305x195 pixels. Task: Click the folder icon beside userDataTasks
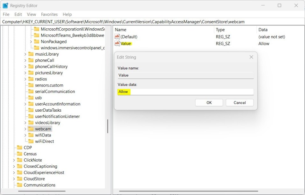pos(31,110)
